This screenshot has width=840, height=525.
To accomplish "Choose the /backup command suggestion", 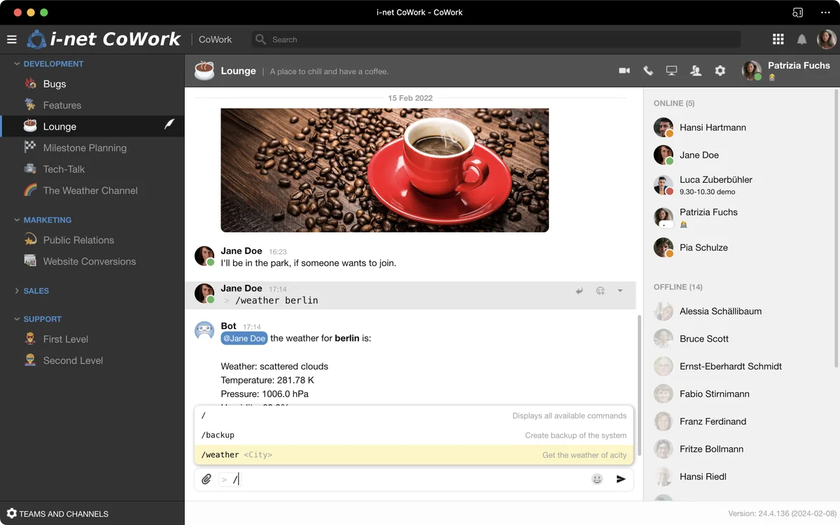I will [x=413, y=435].
